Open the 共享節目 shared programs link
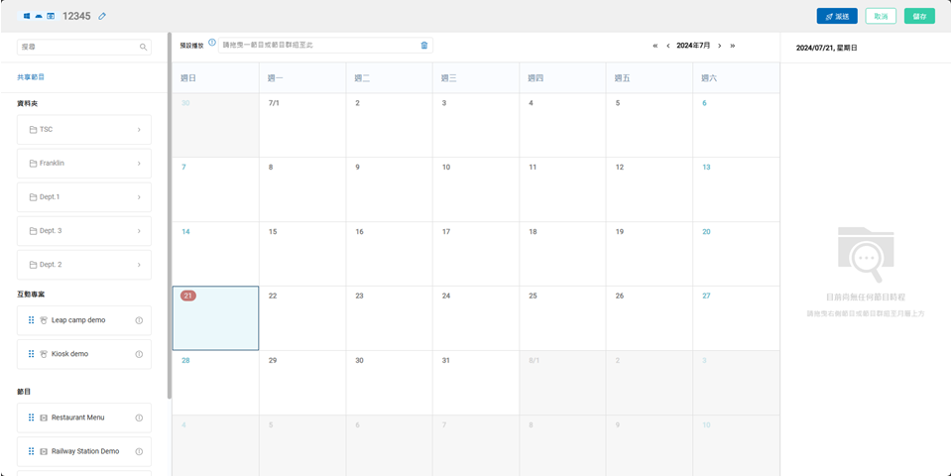The image size is (952, 476). 31,77
